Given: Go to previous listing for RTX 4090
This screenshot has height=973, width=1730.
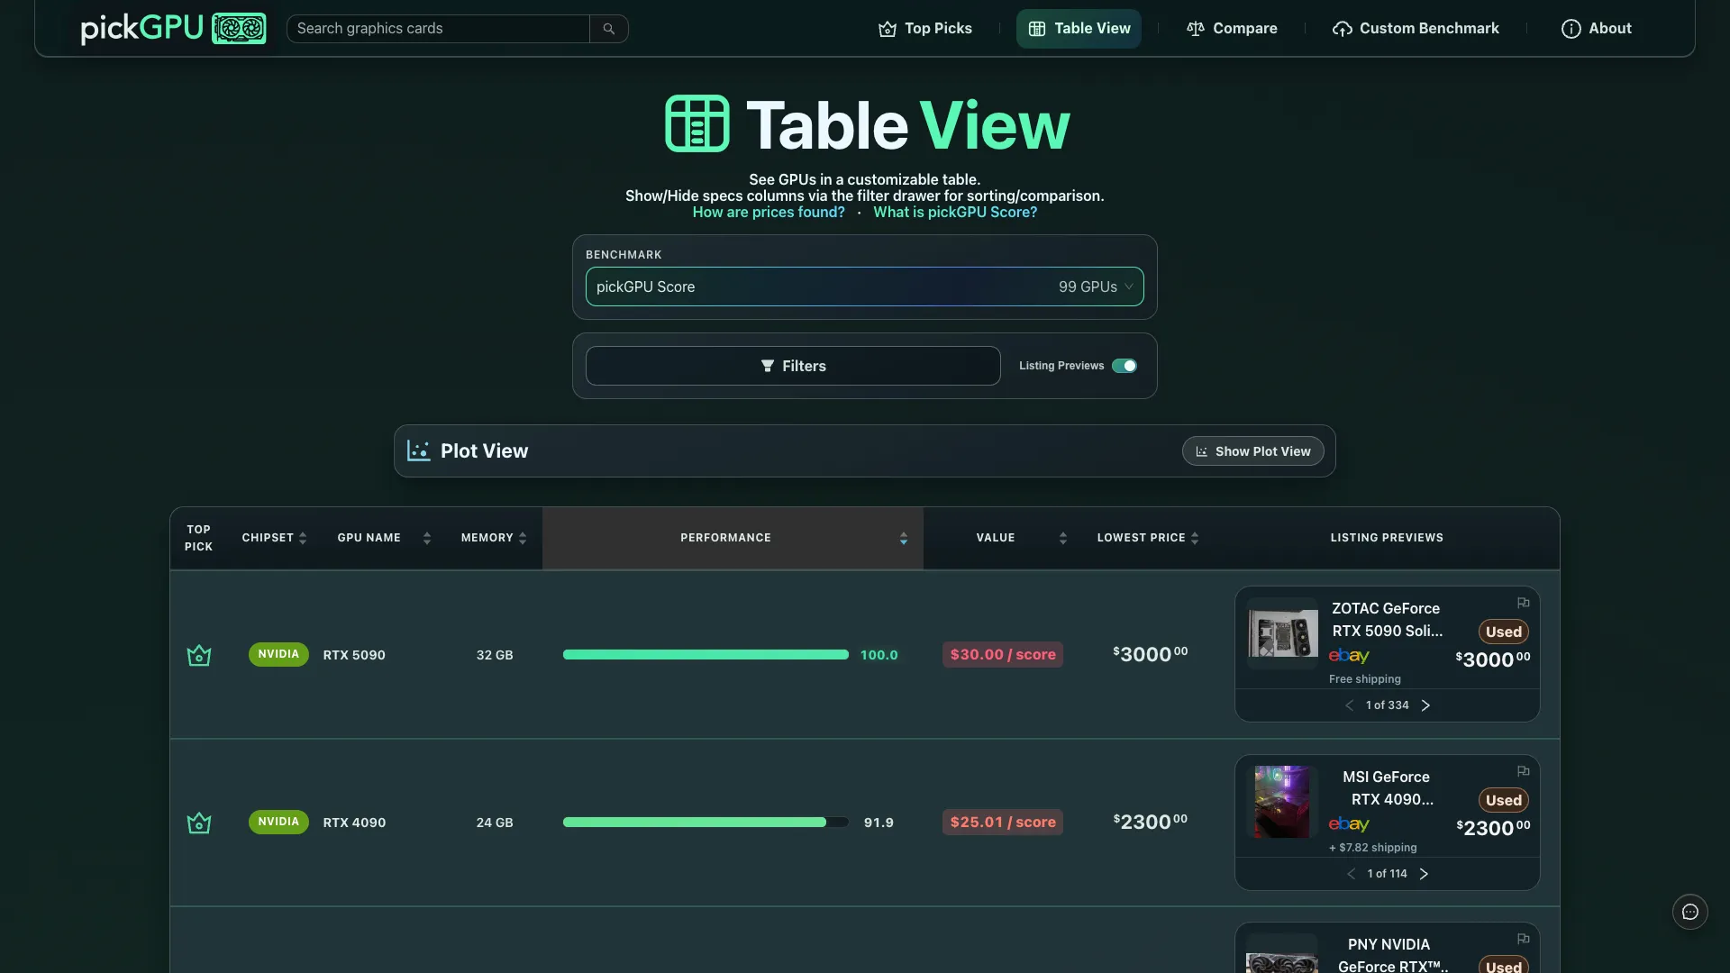Looking at the screenshot, I should click(x=1351, y=874).
